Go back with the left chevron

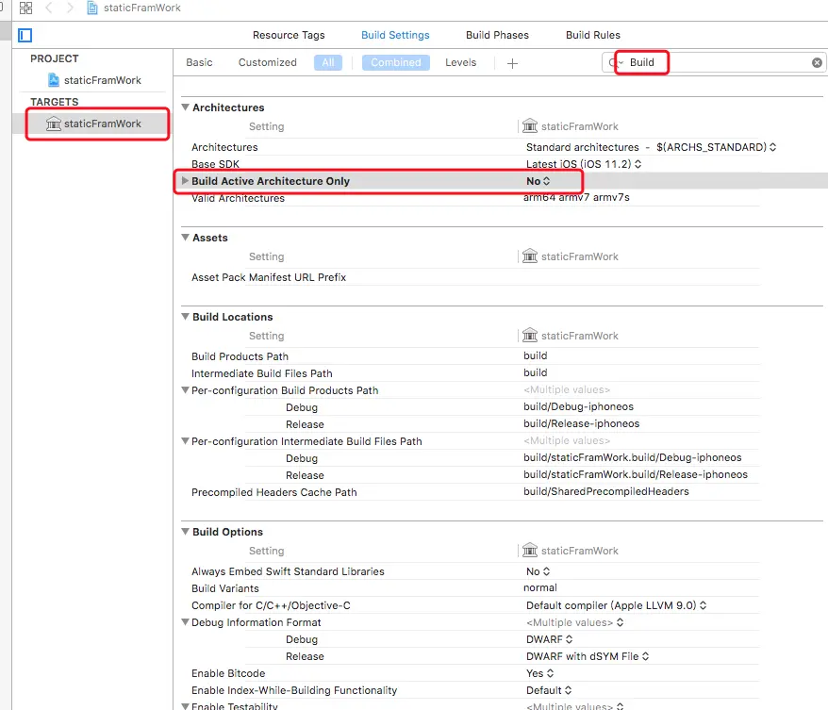tap(49, 8)
